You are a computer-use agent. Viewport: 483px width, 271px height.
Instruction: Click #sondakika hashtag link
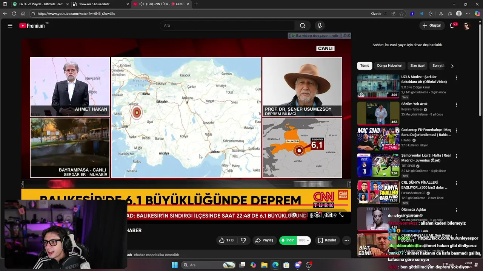click(x=155, y=255)
